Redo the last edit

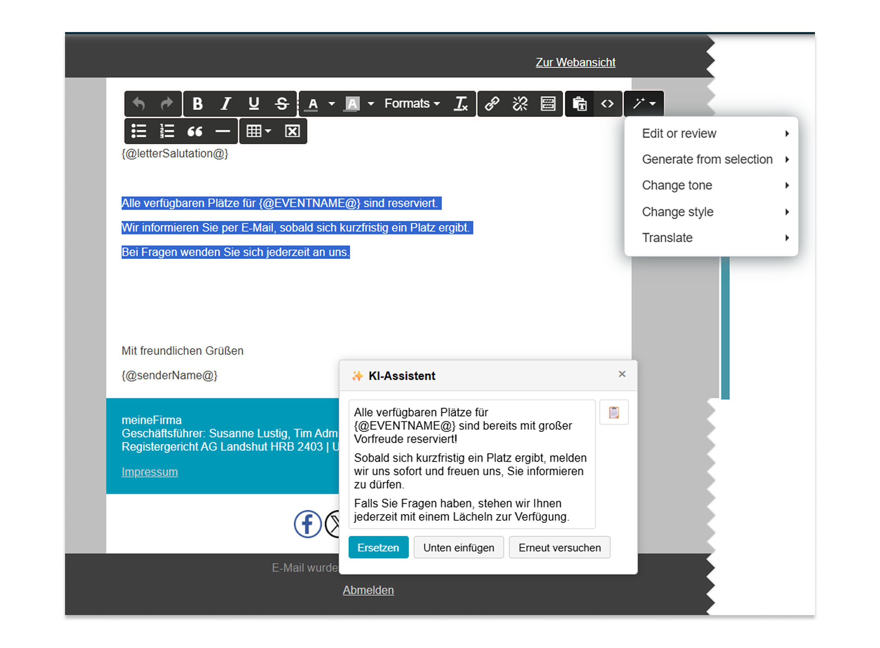[x=167, y=104]
